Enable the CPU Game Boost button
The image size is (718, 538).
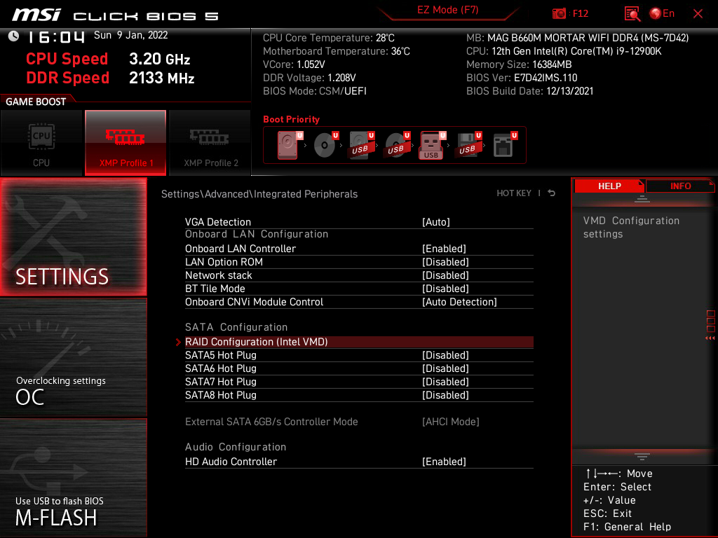click(x=41, y=143)
